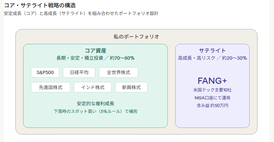Image resolution: width=274 pixels, height=142 pixels.
Task: Click the 高成長・高リスク 約20〜30% line
Action: [x=212, y=58]
